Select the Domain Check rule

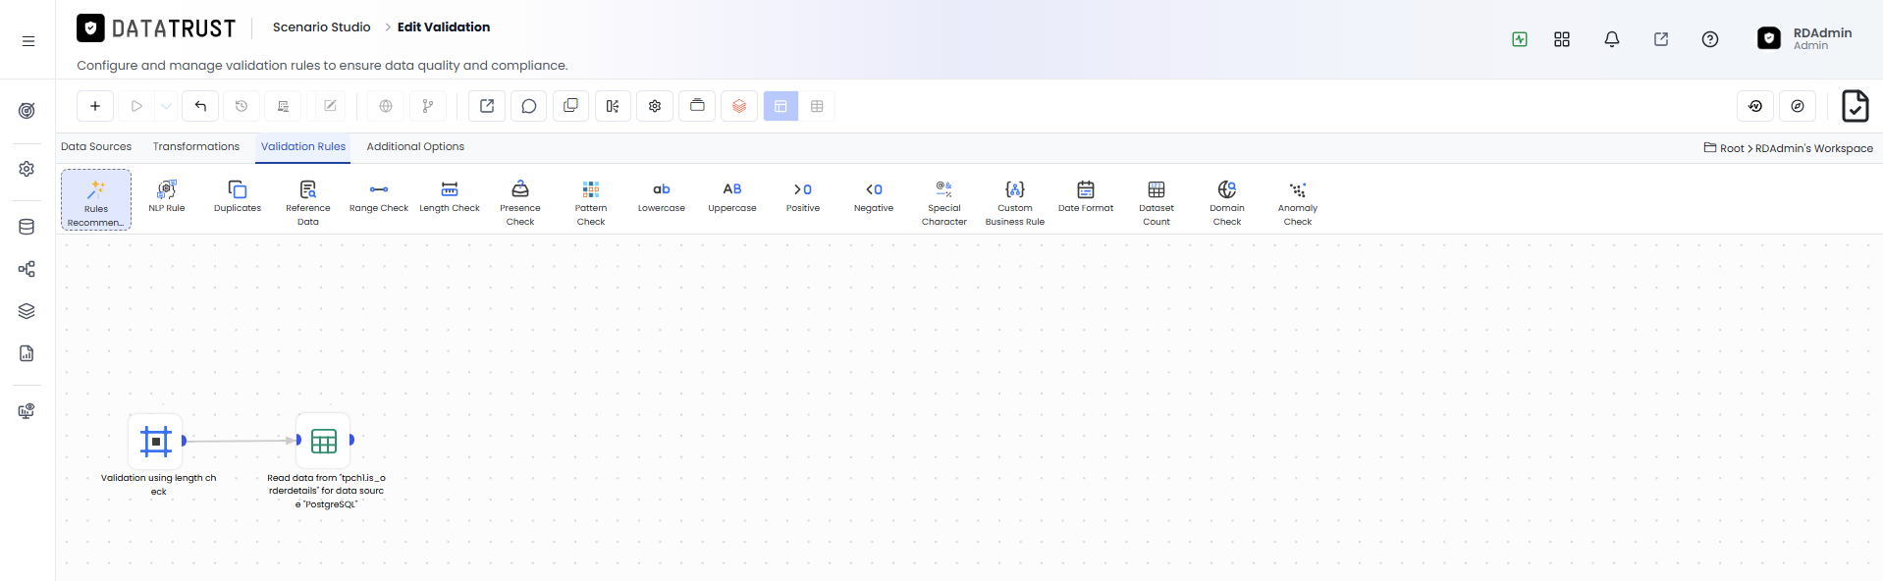[1227, 202]
